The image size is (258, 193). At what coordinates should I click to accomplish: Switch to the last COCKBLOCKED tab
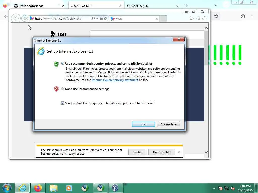[153, 6]
